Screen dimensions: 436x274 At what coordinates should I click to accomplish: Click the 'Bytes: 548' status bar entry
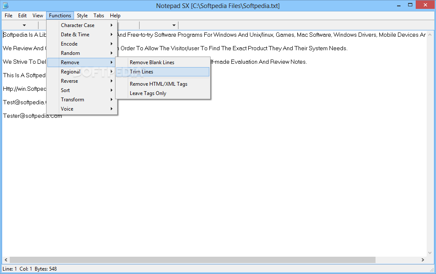(x=46, y=269)
